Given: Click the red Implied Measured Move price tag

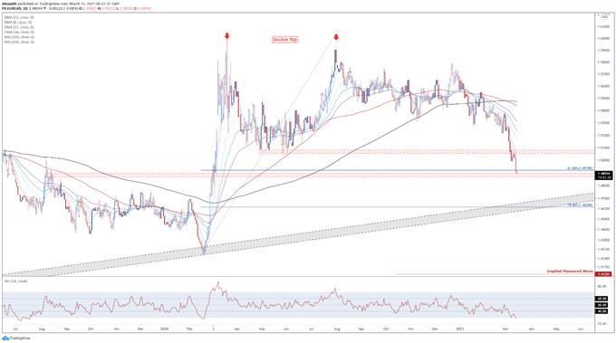Looking at the screenshot, I should (603, 274).
